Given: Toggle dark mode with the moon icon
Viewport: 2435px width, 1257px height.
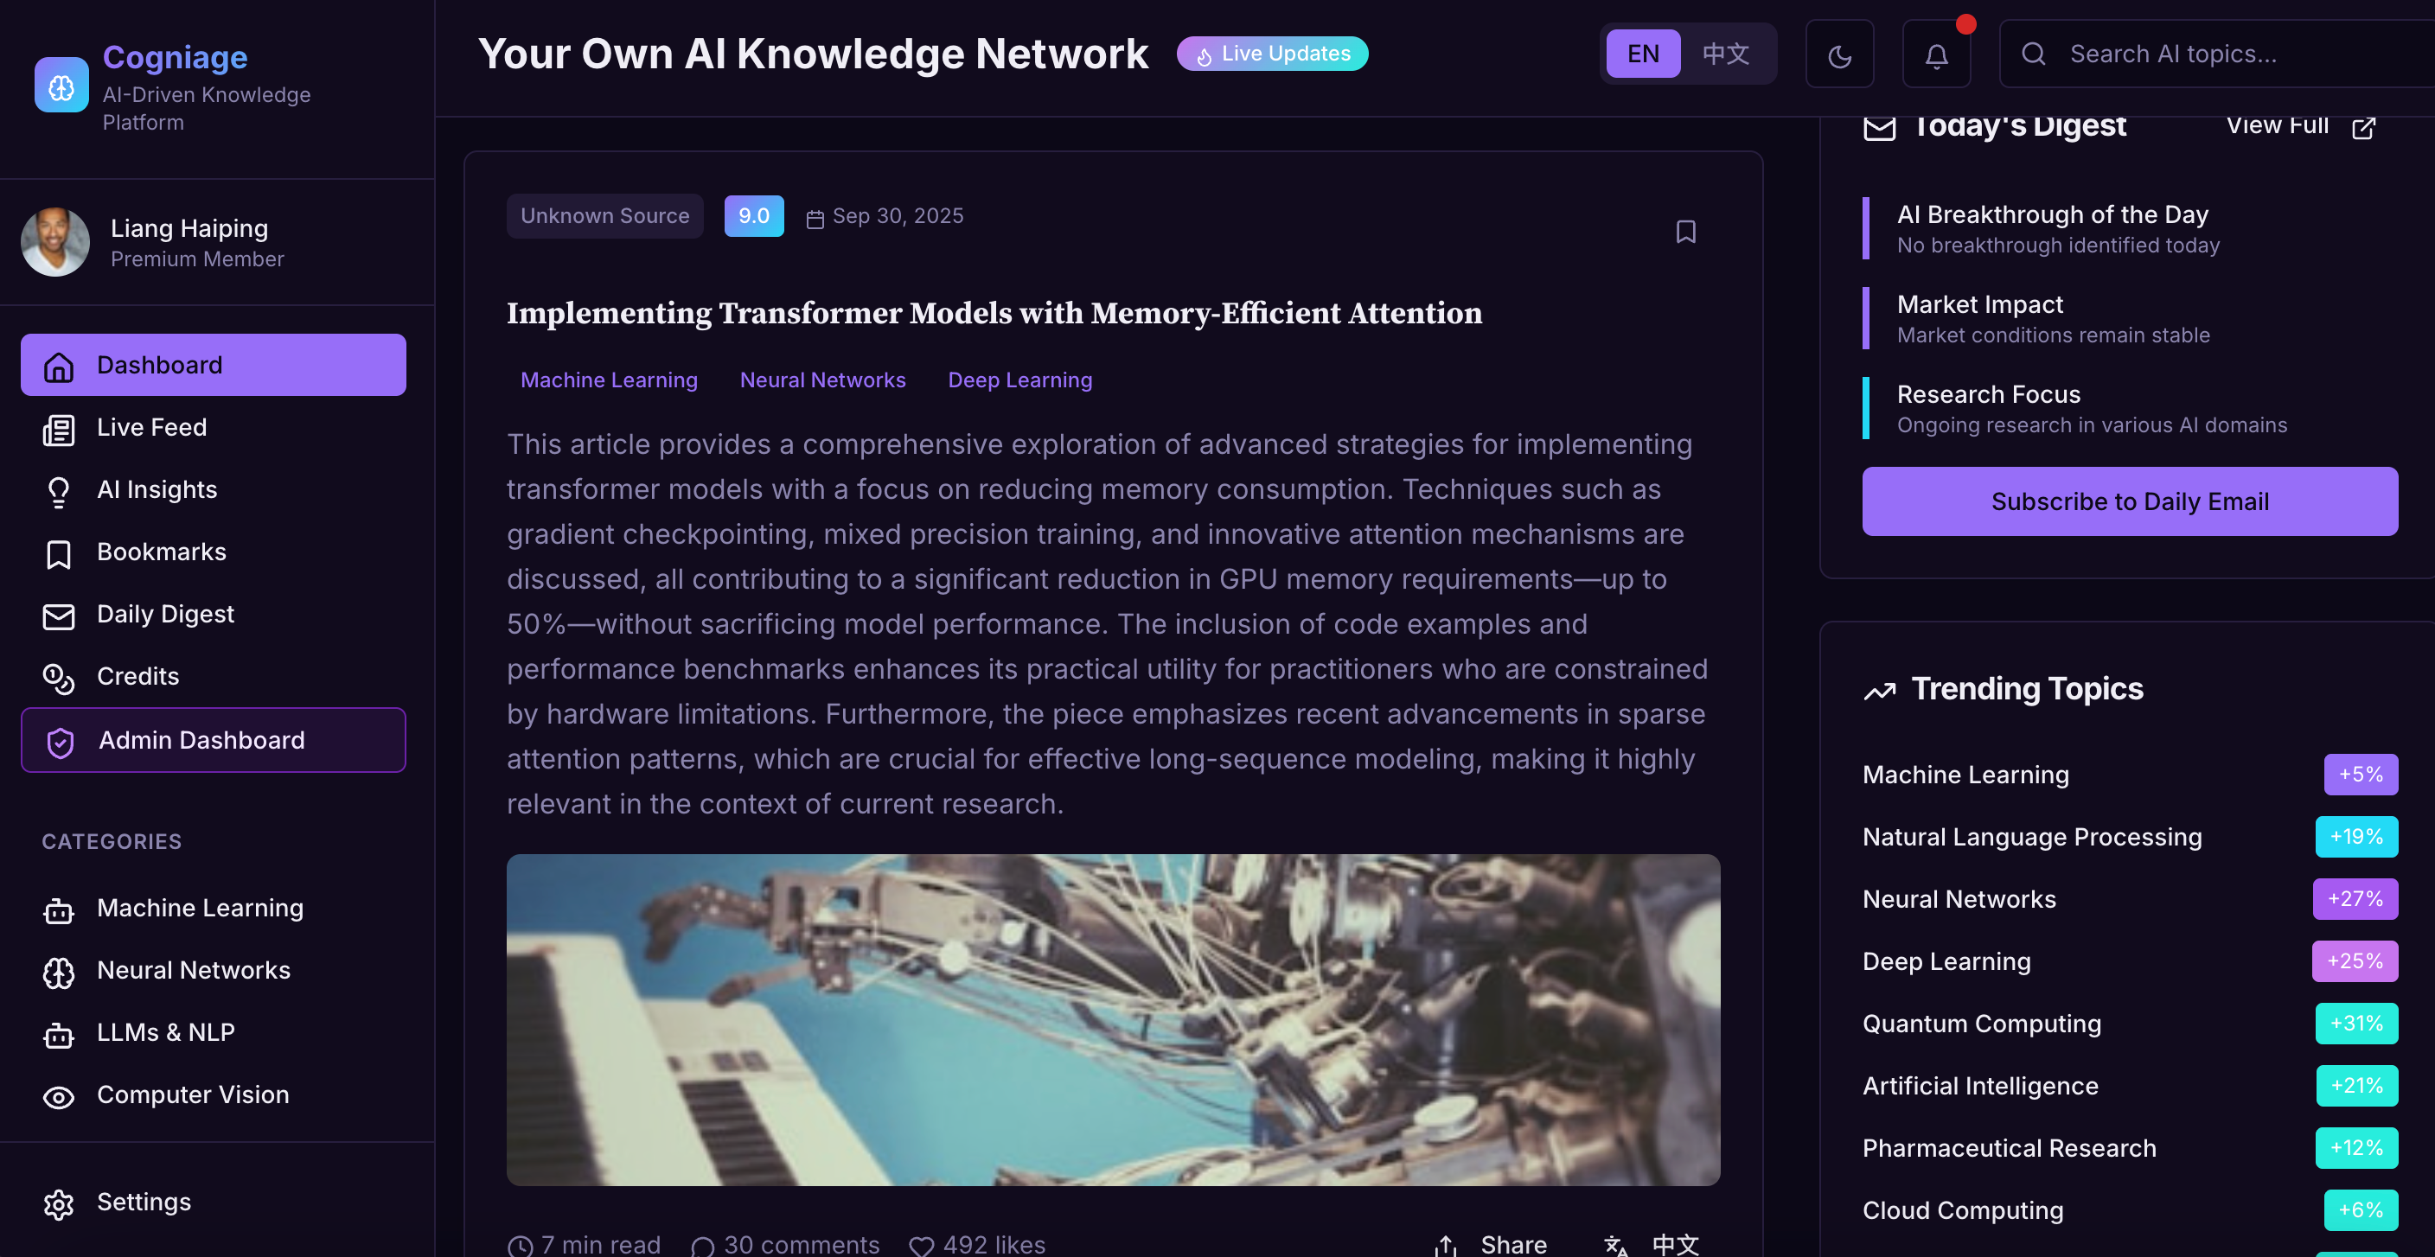Looking at the screenshot, I should (1839, 54).
